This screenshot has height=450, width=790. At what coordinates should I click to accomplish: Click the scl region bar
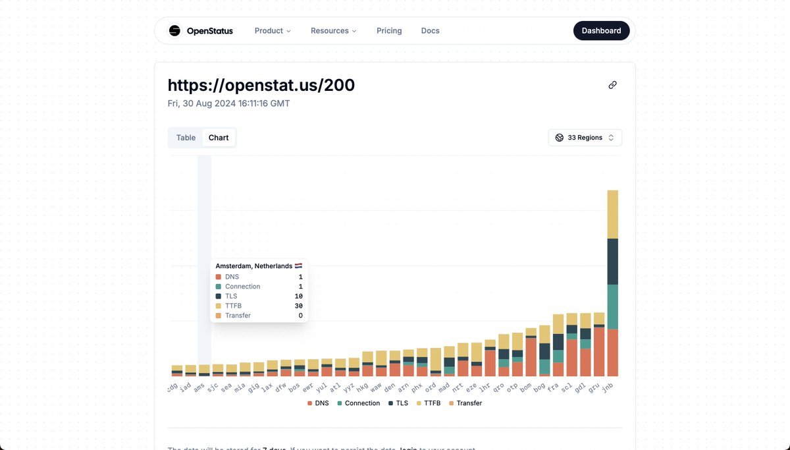[571, 345]
